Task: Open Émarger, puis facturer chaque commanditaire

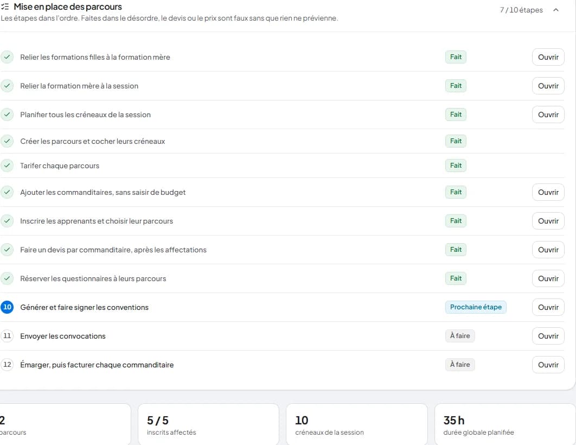Action: tap(548, 365)
